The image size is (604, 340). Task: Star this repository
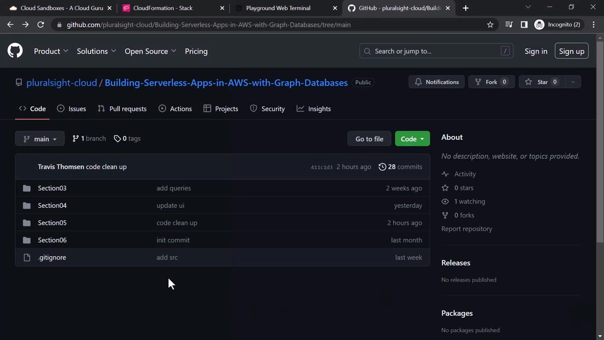tap(543, 82)
